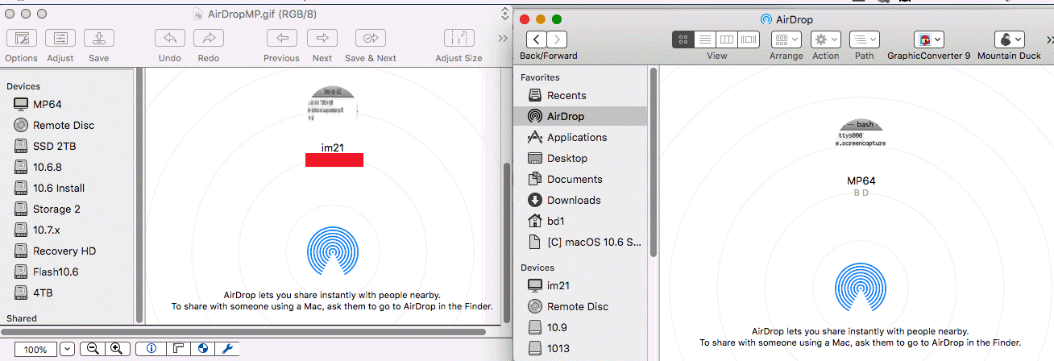The image size is (1054, 361).
Task: Open the Mountain Duck dropdown
Action: click(x=1010, y=39)
